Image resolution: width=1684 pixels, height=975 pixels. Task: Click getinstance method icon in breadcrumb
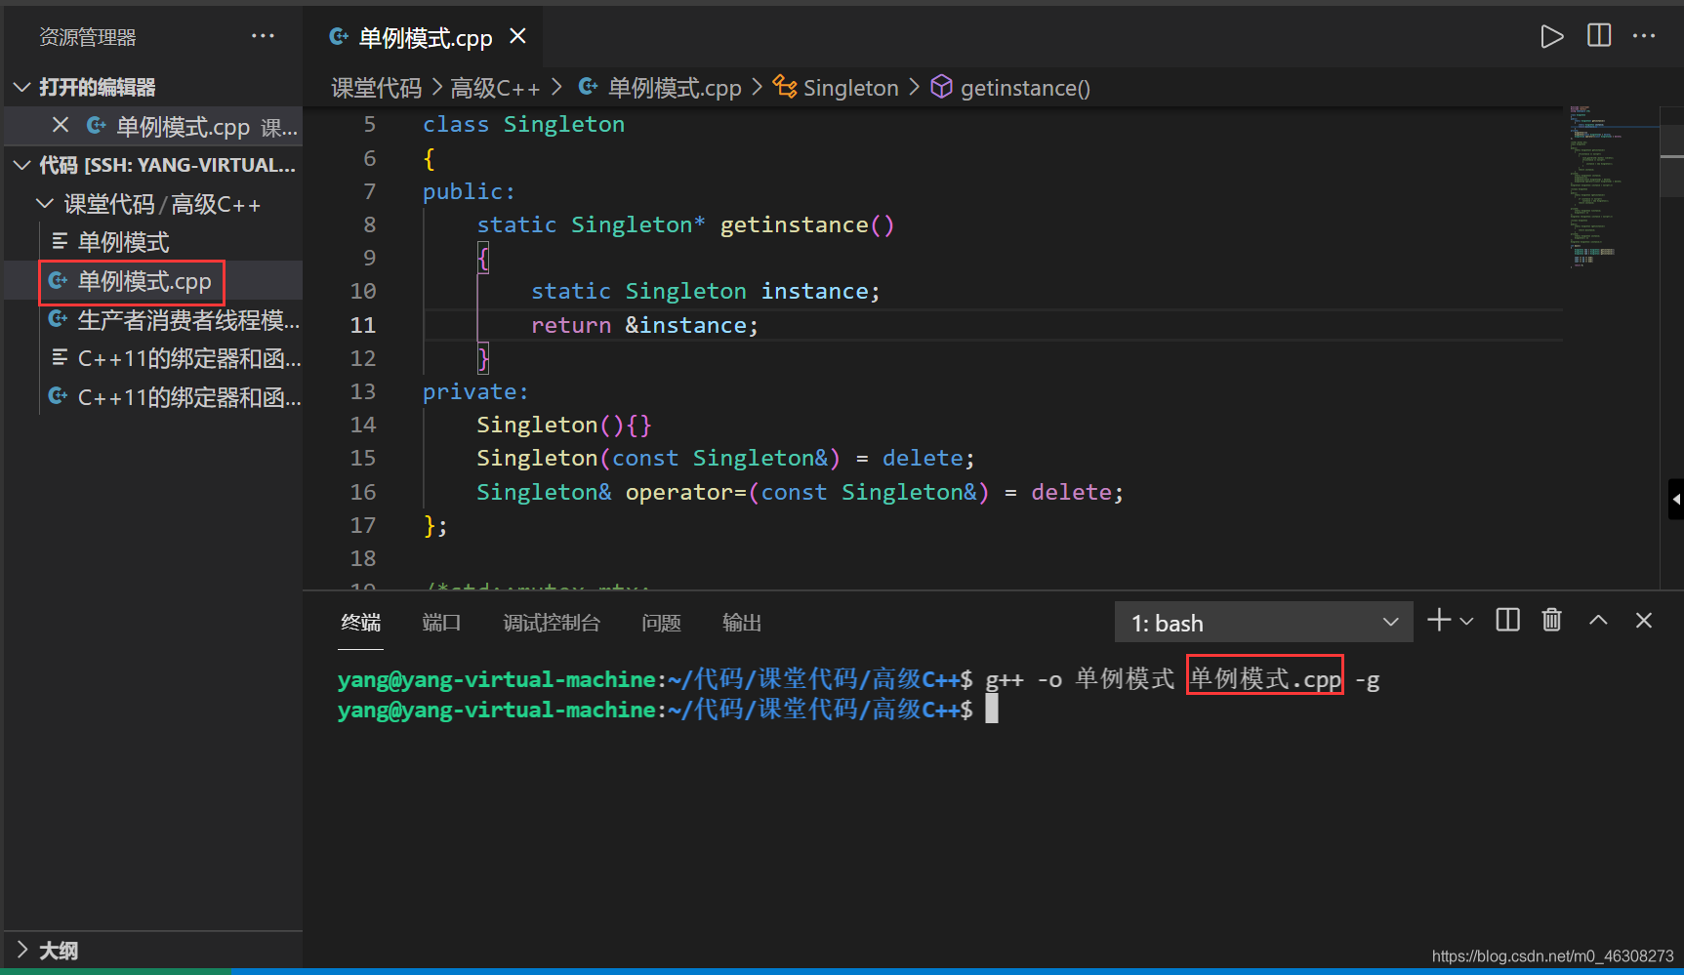pos(941,87)
